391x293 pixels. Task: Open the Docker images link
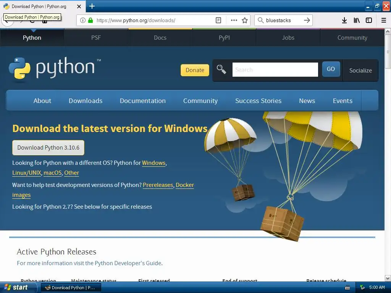pos(185,185)
